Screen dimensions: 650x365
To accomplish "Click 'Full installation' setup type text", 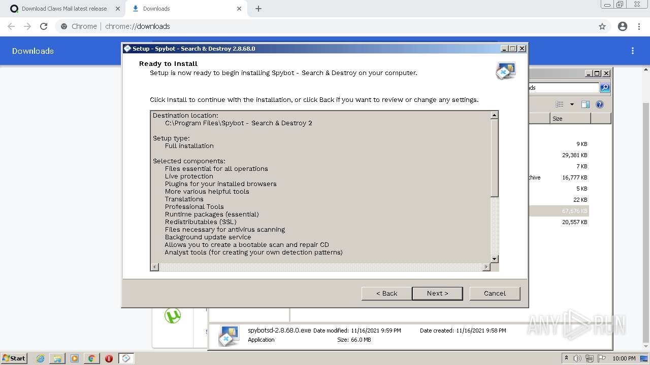I will click(x=189, y=146).
